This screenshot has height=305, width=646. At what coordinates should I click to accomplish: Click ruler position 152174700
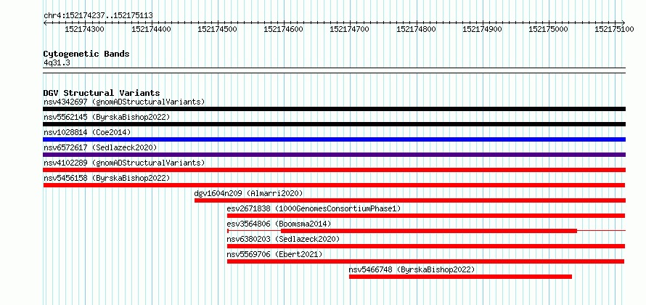click(x=349, y=29)
